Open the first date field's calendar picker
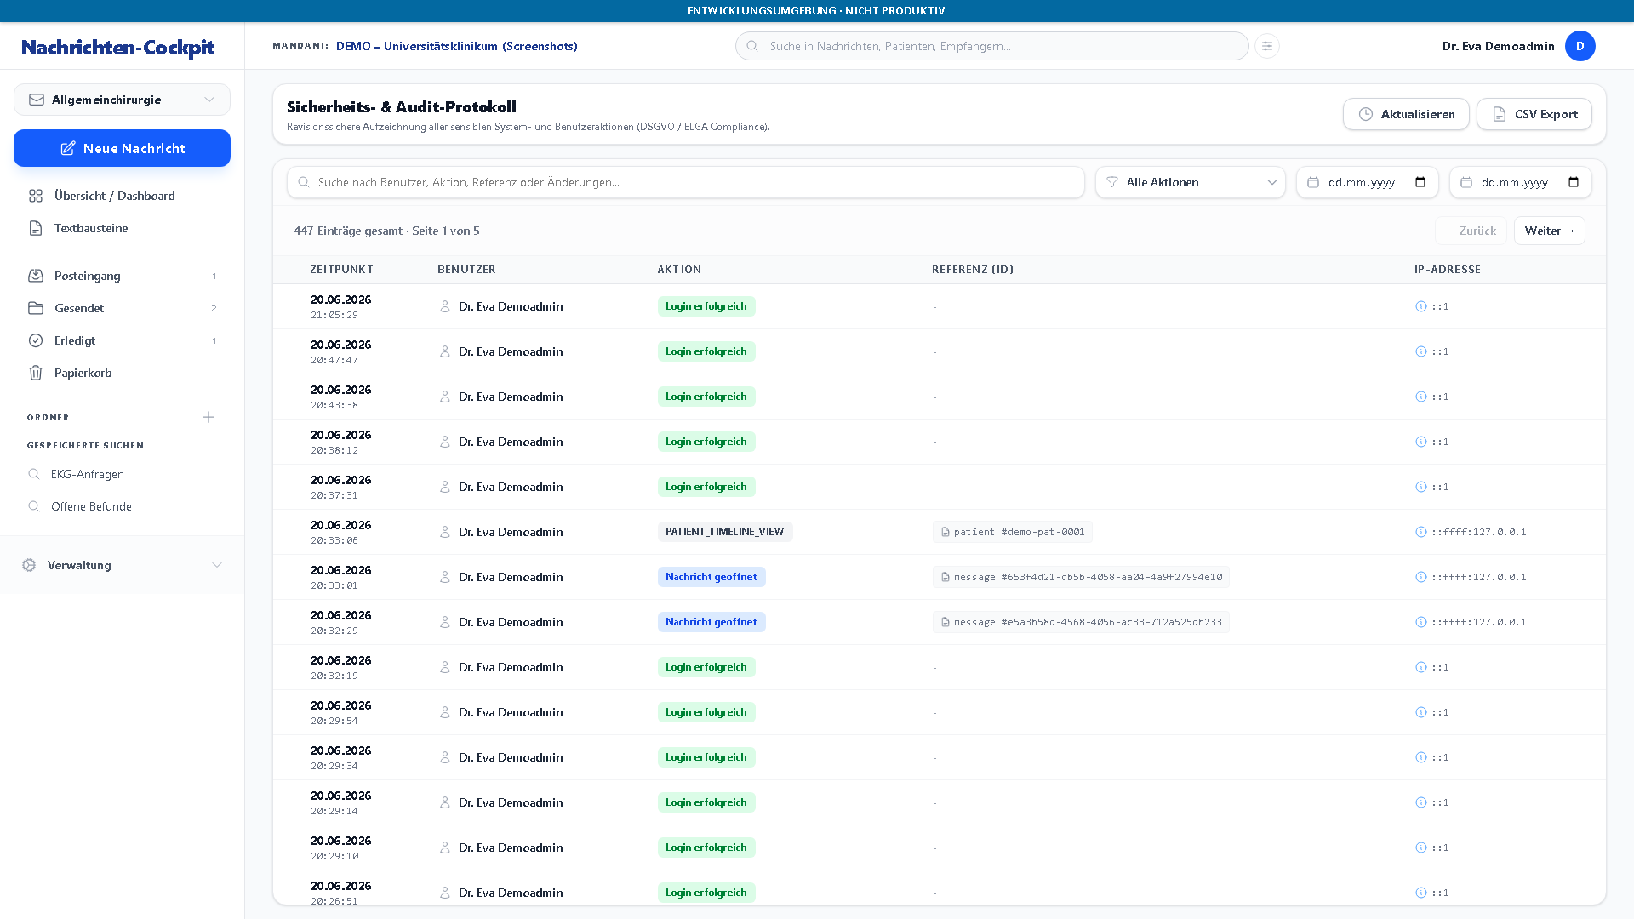The height and width of the screenshot is (919, 1634). (1420, 182)
